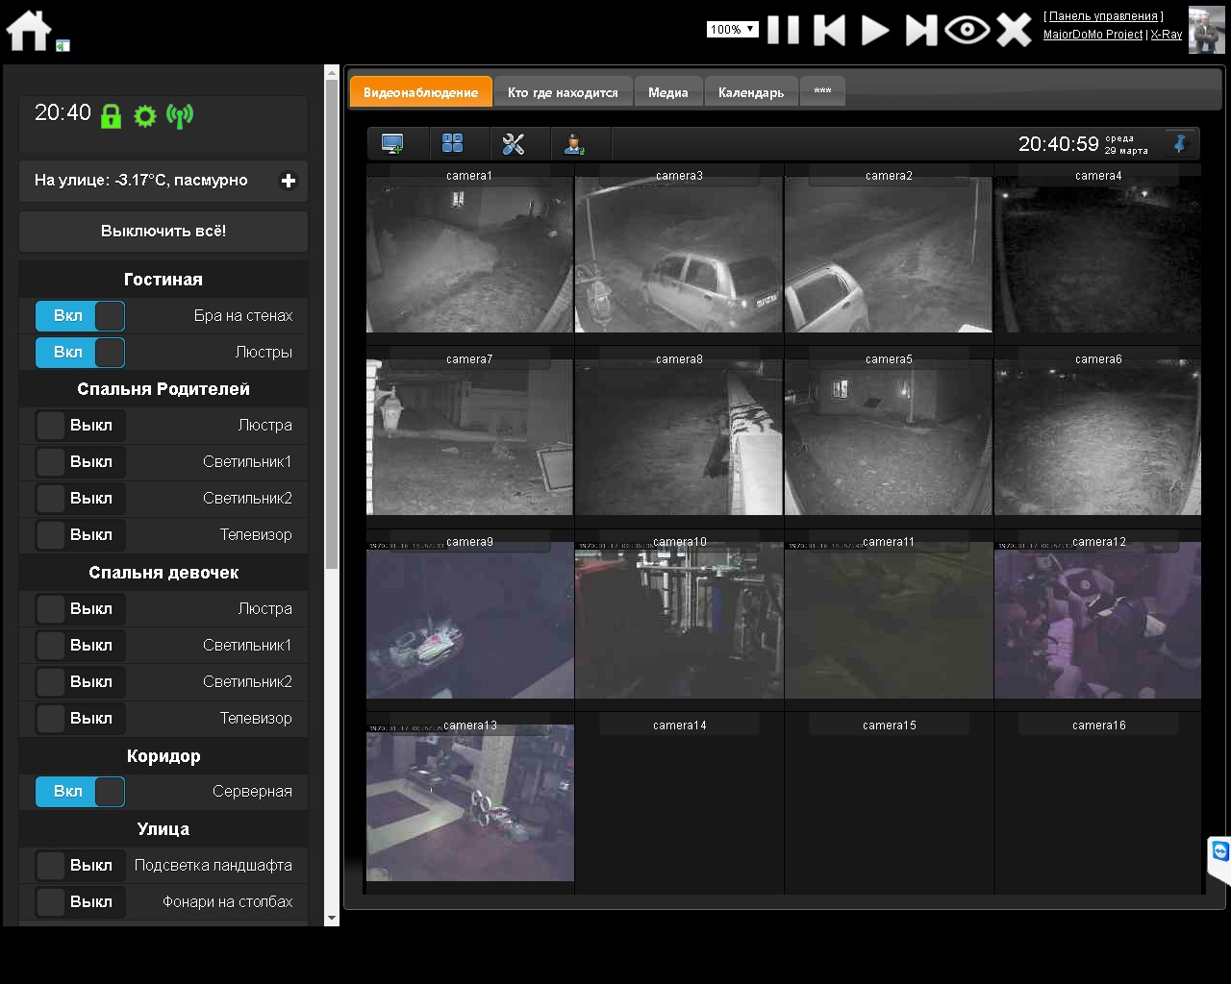This screenshot has width=1231, height=984.
Task: Click the sidebar scrollbar down arrow
Action: click(x=332, y=918)
